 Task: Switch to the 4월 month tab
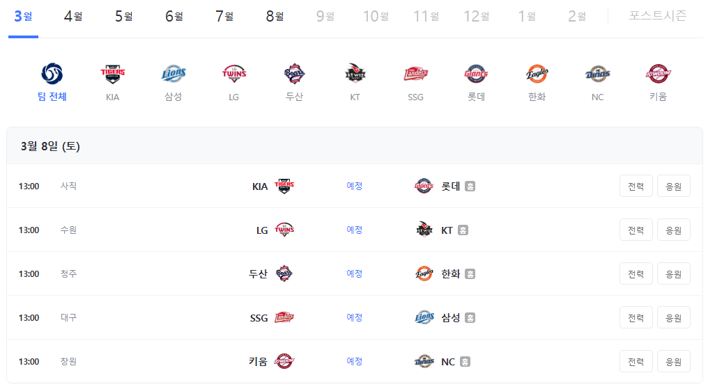(x=73, y=17)
